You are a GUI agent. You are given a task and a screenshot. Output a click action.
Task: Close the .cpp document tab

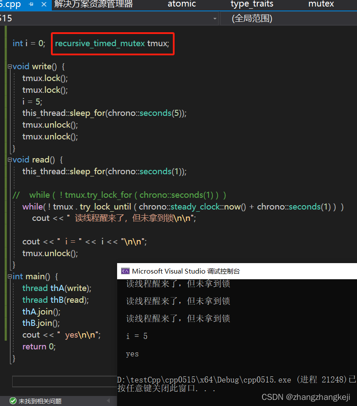[44, 4]
